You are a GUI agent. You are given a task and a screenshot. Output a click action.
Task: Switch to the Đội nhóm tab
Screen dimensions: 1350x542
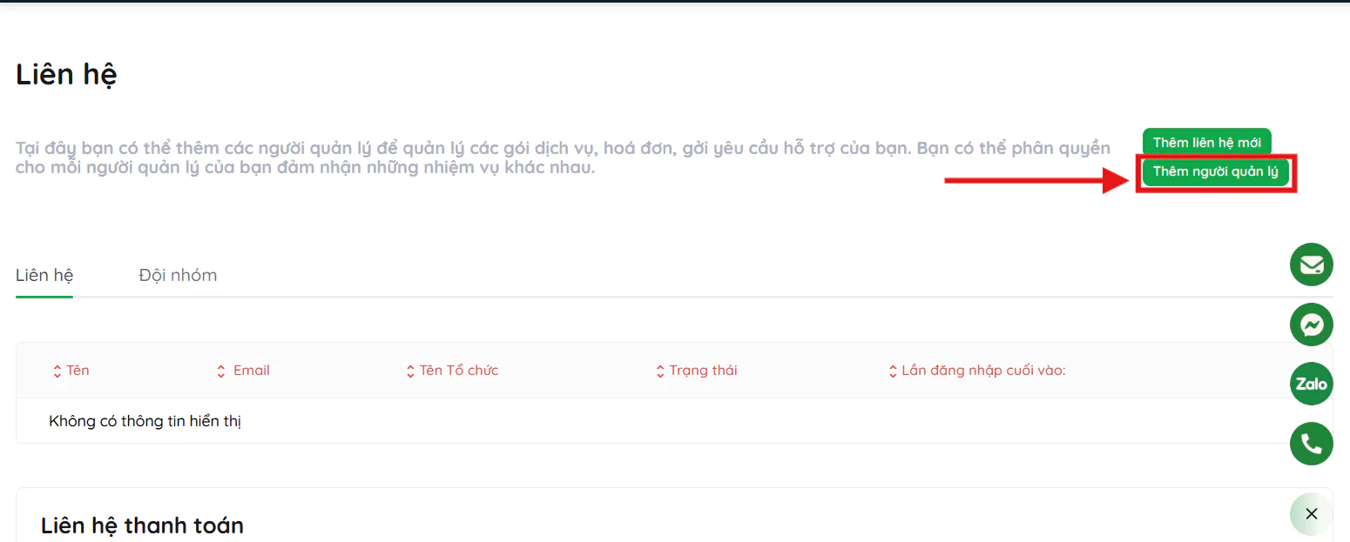coord(178,276)
